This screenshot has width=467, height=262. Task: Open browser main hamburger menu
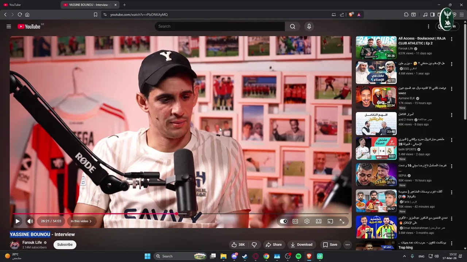pyautogui.click(x=462, y=15)
